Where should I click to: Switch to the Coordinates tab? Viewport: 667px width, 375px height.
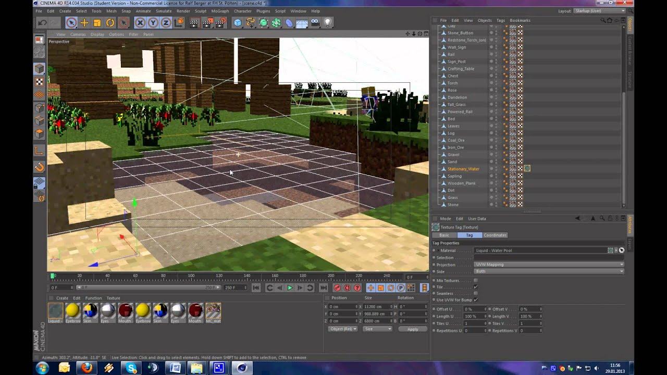[495, 235]
